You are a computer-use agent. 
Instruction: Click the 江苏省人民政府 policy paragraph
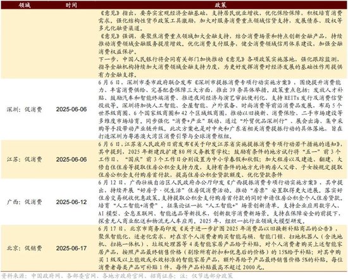click(221, 159)
